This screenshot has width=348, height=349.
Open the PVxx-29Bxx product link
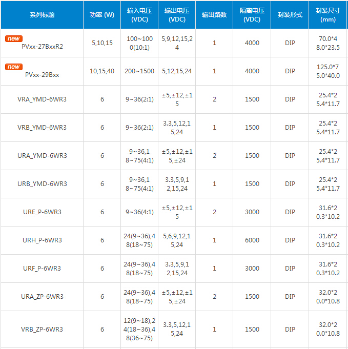coord(42,75)
